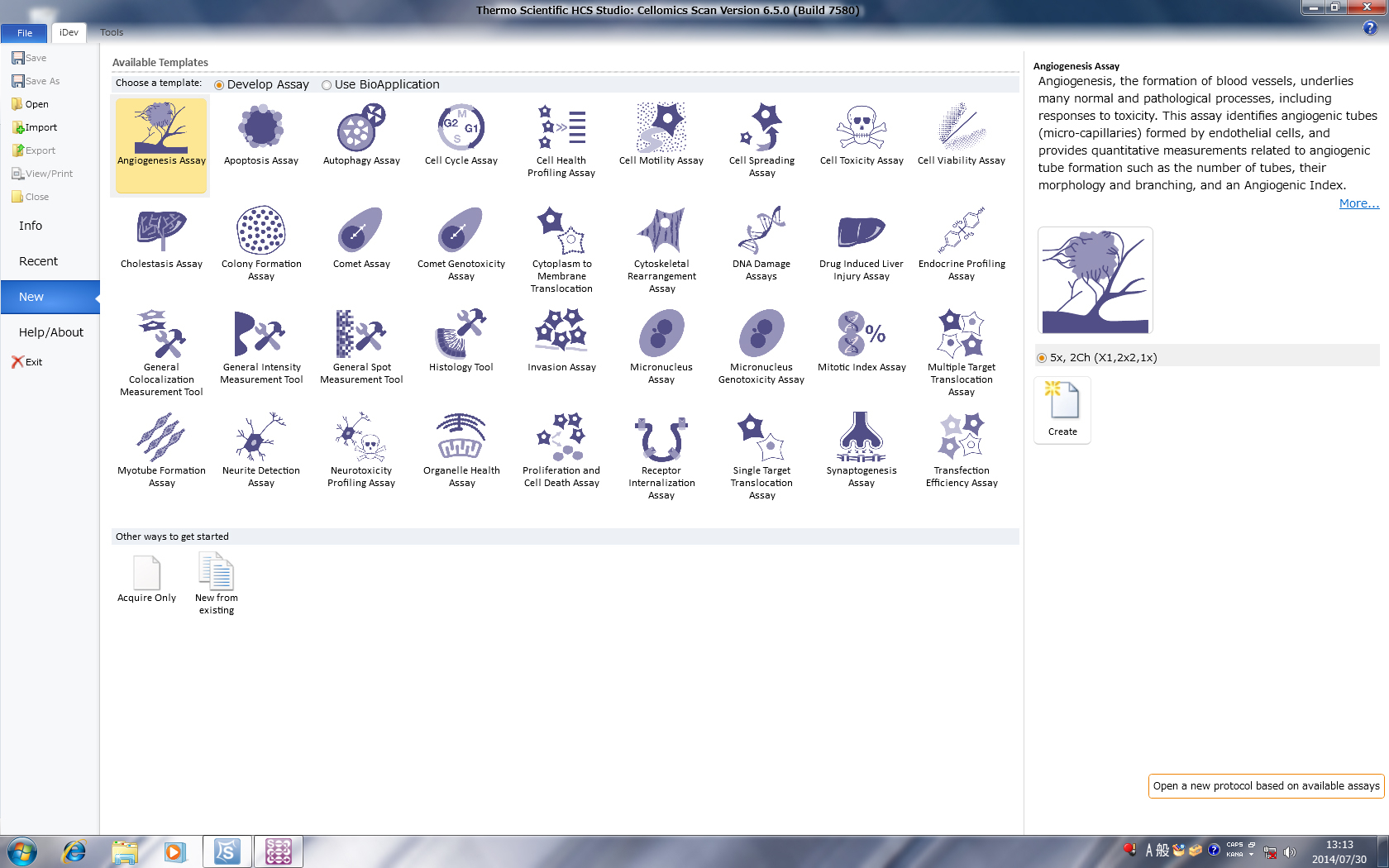Viewport: 1389px width, 868px height.
Task: Pick the Myotube Formation Assay template
Action: tap(161, 451)
